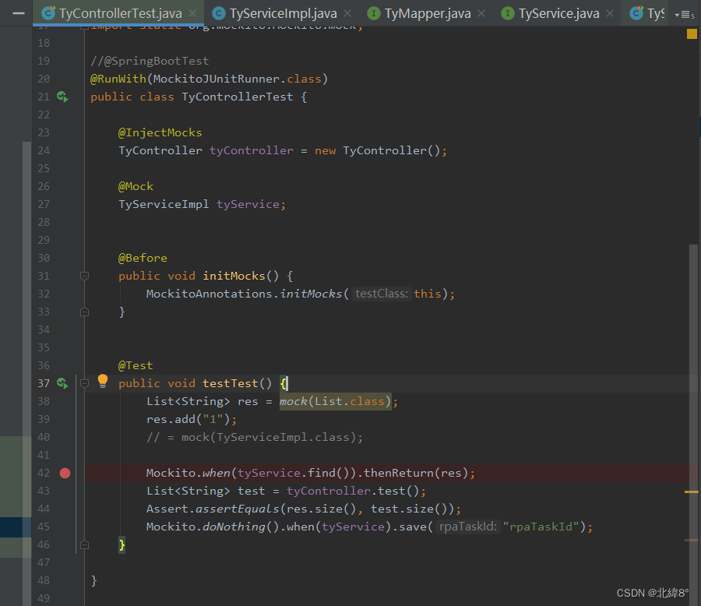701x606 pixels.
Task: Click the TyControllerTest.java class file icon
Action: 48,13
